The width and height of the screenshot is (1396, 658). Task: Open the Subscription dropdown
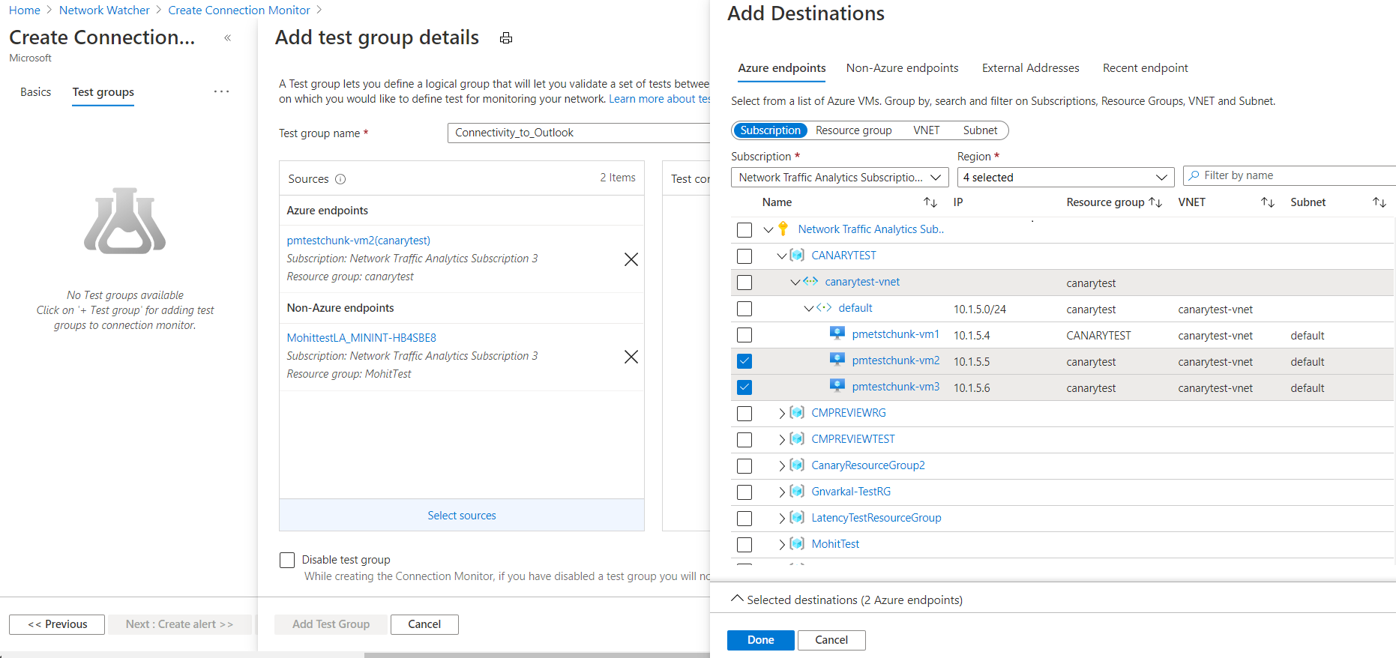click(839, 178)
